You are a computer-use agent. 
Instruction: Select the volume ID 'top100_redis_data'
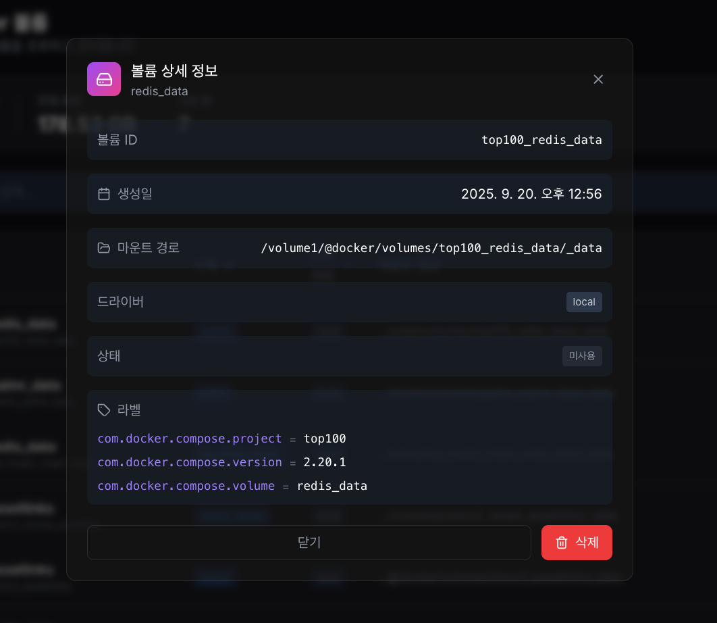pos(541,140)
